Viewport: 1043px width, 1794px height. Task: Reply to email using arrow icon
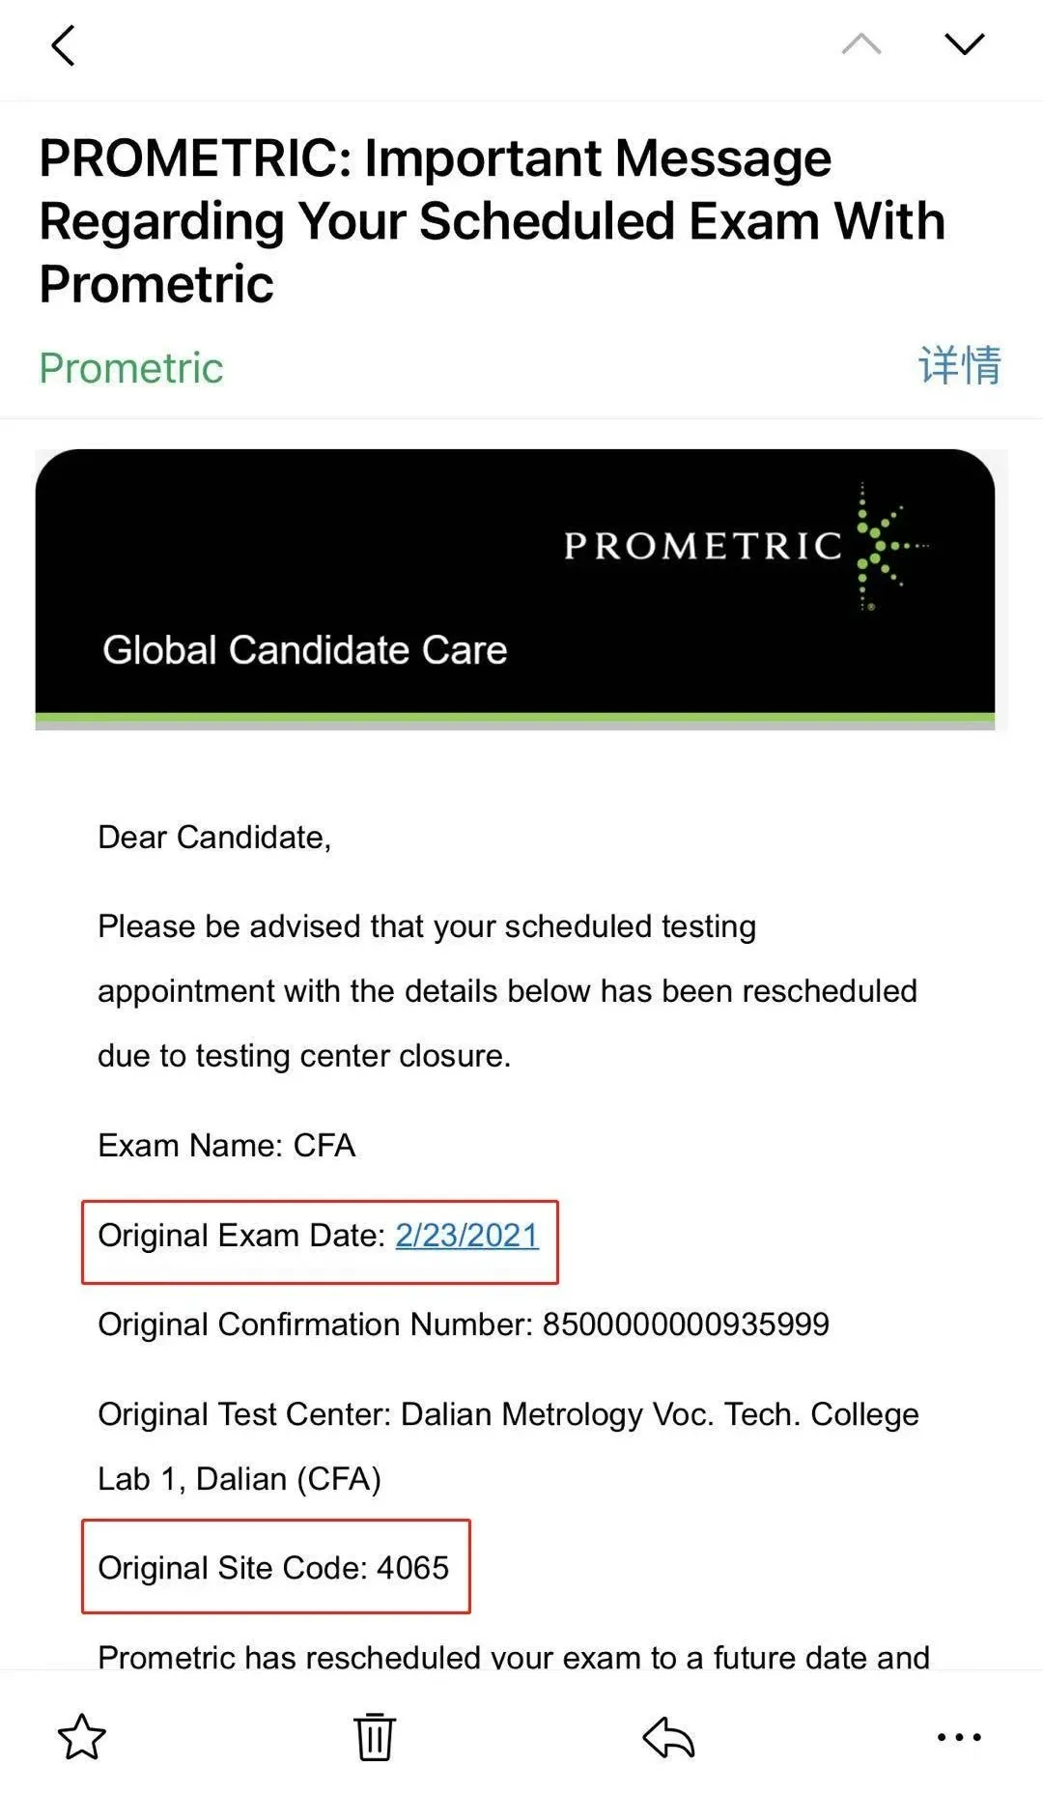[x=668, y=1737]
